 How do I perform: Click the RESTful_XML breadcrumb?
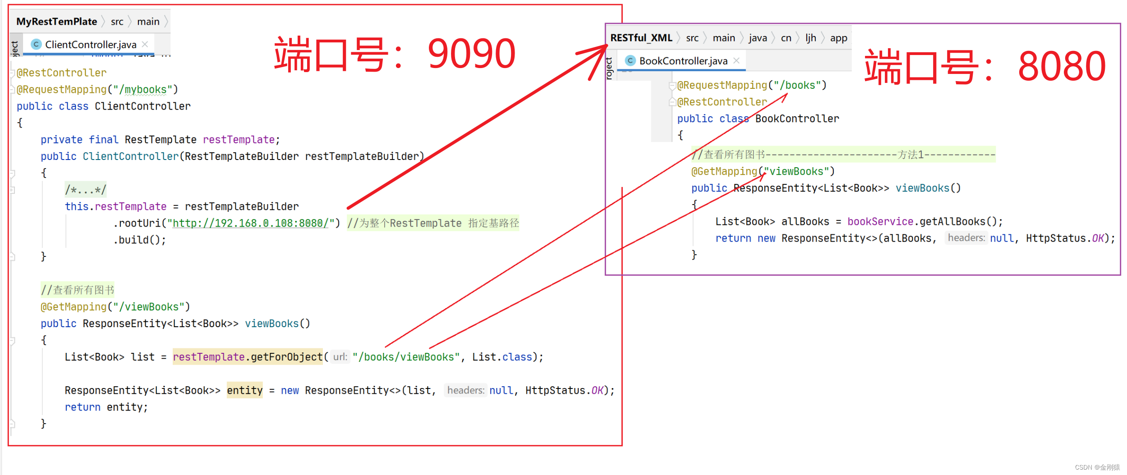641,38
